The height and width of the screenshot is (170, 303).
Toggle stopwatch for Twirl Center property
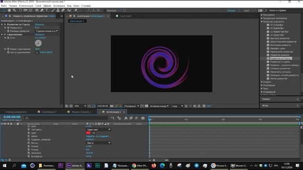coord(9,52)
